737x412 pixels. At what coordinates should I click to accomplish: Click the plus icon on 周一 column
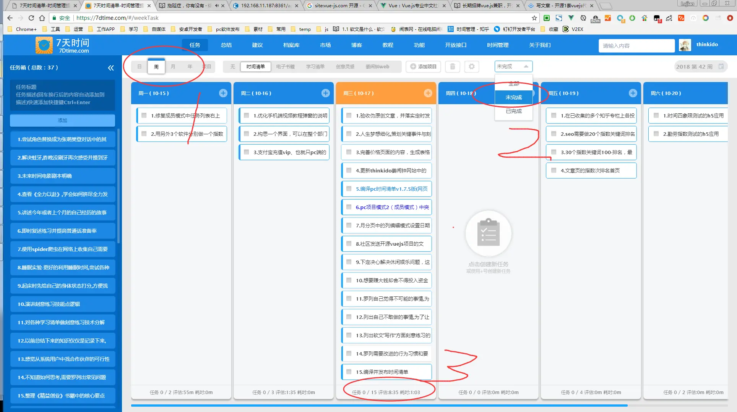(x=223, y=93)
